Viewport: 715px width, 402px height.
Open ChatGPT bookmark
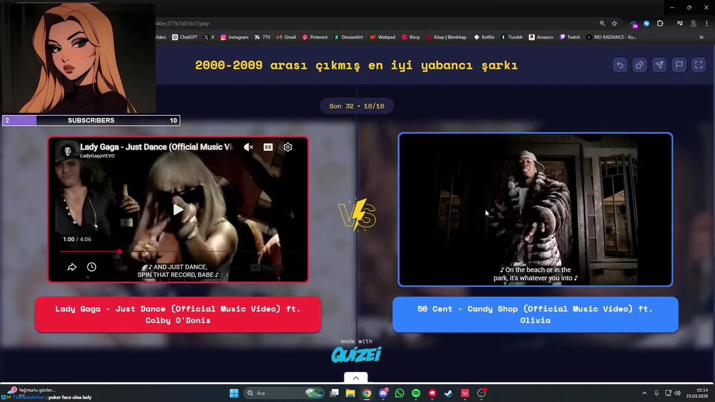point(185,37)
